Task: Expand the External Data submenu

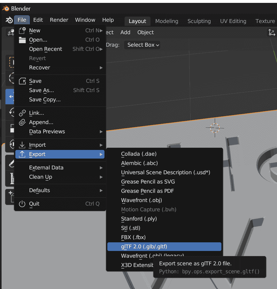Action: [x=60, y=168]
